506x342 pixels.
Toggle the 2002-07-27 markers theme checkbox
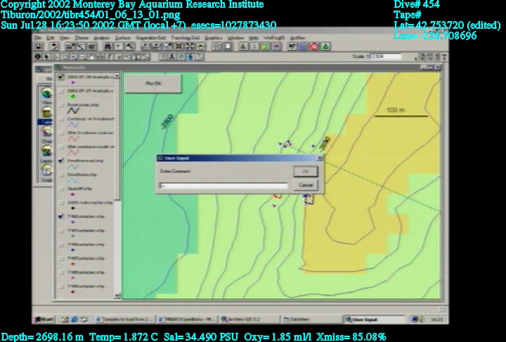pyautogui.click(x=61, y=91)
